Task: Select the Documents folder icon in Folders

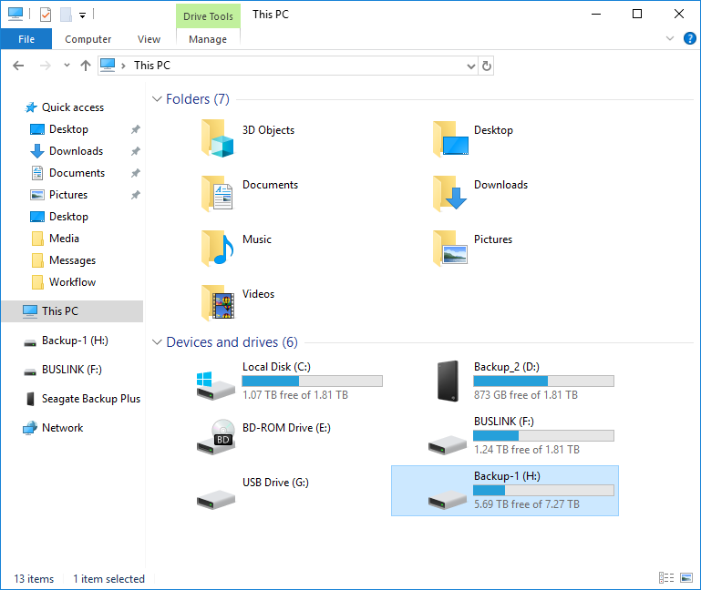Action: coord(217,193)
